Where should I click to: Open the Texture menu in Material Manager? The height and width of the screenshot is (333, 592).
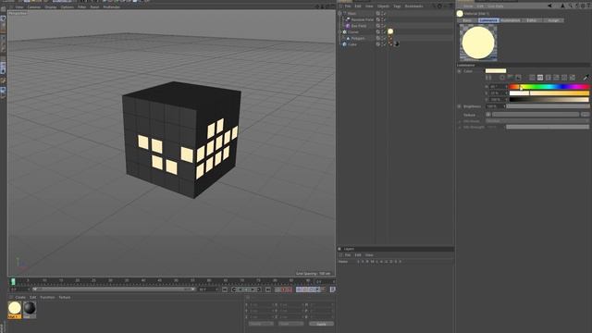65,298
